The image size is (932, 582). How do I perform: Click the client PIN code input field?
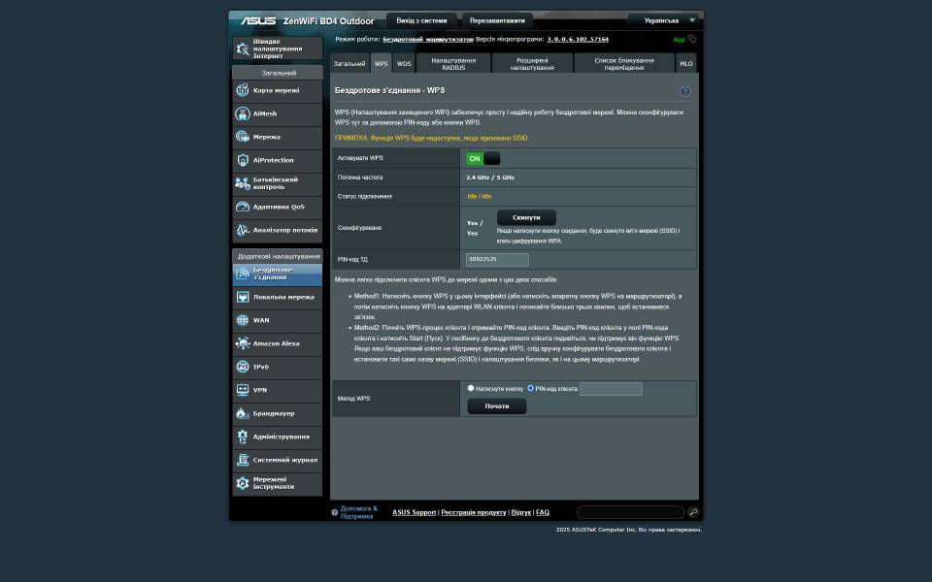tap(611, 389)
